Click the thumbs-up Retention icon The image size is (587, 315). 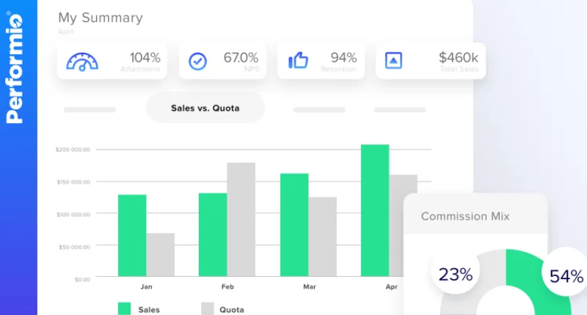click(x=298, y=61)
